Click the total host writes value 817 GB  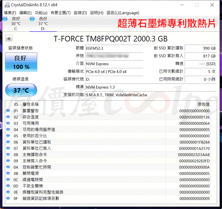click(x=201, y=56)
